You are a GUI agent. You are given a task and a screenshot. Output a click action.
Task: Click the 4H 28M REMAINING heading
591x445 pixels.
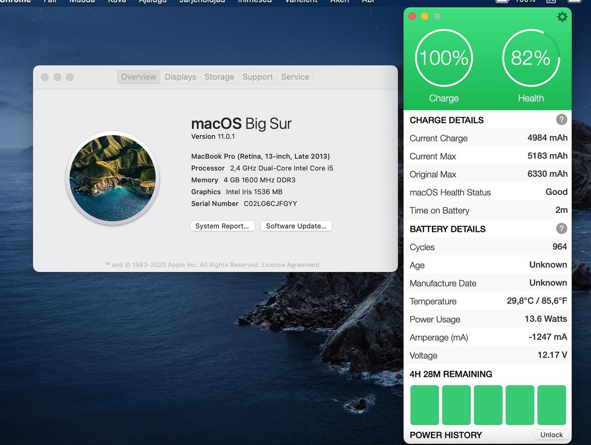pyautogui.click(x=451, y=374)
